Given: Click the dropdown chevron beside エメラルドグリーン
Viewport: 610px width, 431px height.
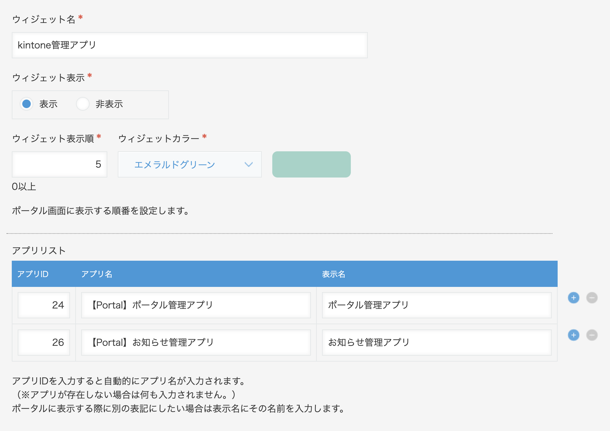Looking at the screenshot, I should point(249,164).
